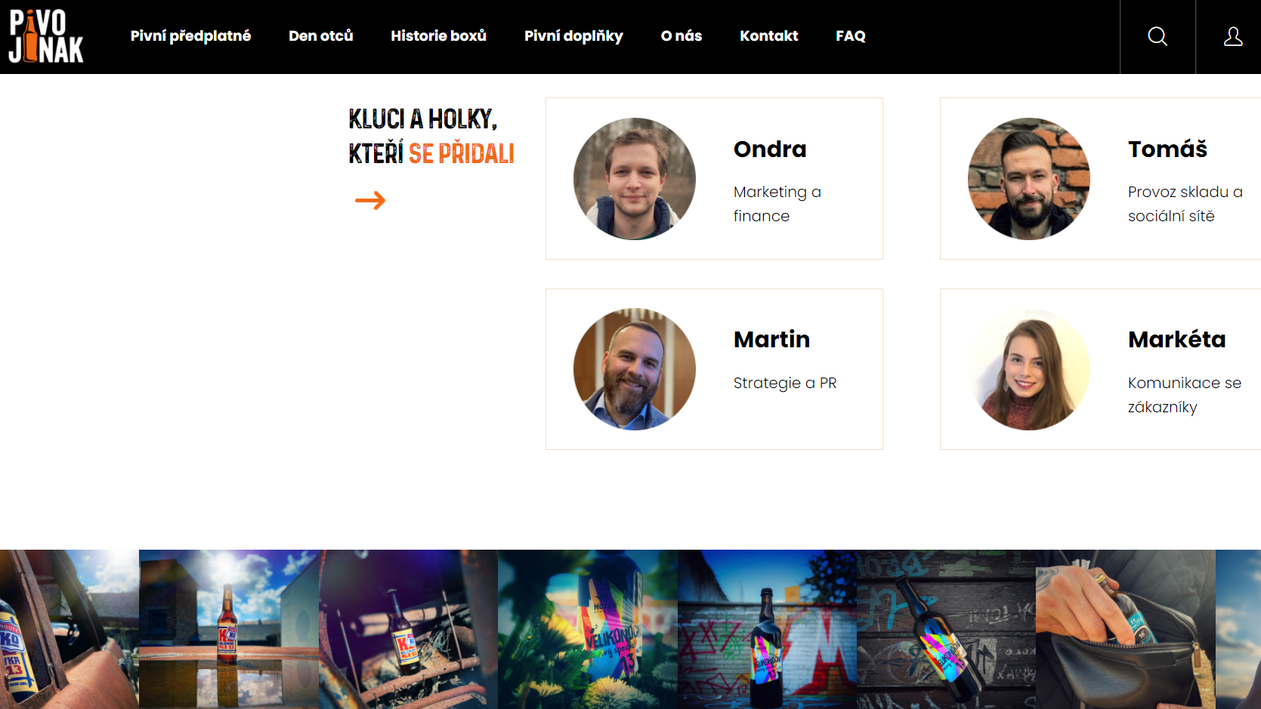
Task: Select the Ondra Marketing a finance card
Action: [x=714, y=179]
